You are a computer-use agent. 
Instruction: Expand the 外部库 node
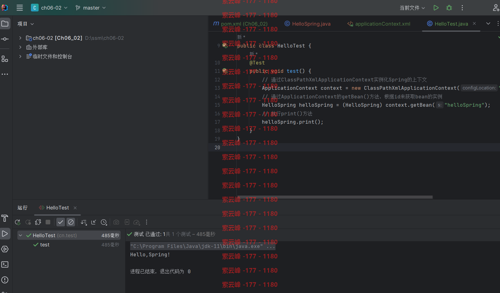(20, 47)
